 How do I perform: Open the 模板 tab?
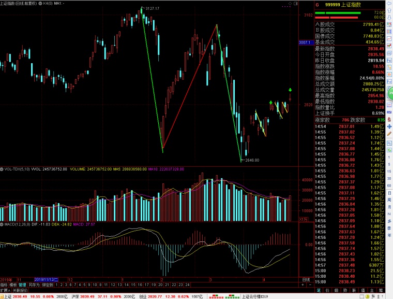(x=13, y=284)
